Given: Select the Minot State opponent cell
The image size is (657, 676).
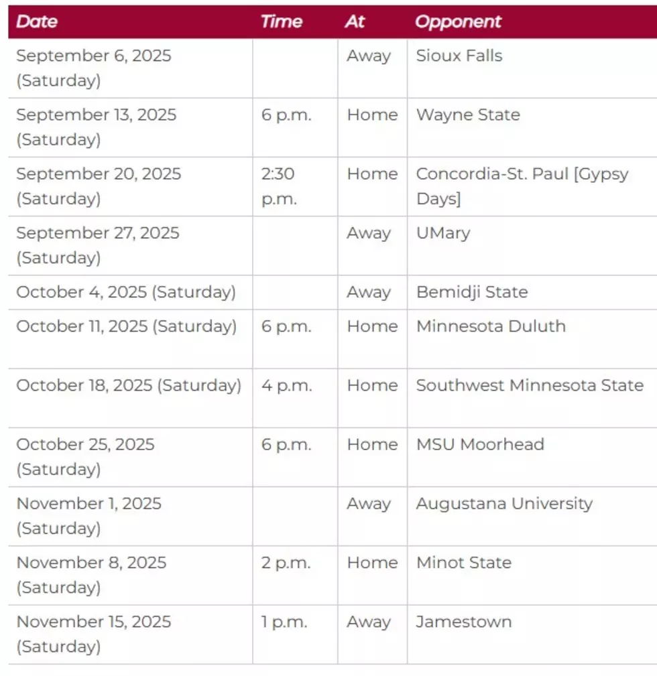Looking at the screenshot, I should click(x=532, y=576).
